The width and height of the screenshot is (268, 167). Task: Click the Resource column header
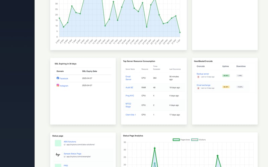[145, 69]
